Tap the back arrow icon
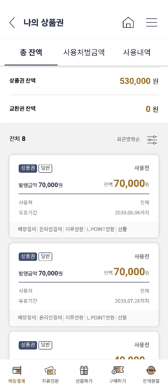Image resolution: width=168 pixels, height=389 pixels. pos(12,23)
